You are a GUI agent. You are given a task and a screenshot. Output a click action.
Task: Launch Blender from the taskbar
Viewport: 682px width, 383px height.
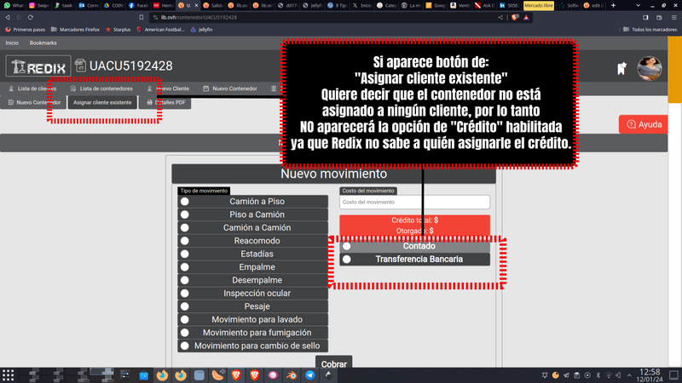tap(291, 374)
